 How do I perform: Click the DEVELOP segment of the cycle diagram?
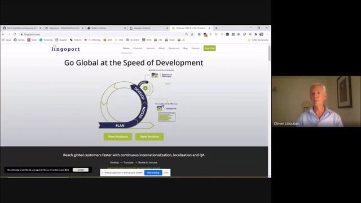click(139, 93)
